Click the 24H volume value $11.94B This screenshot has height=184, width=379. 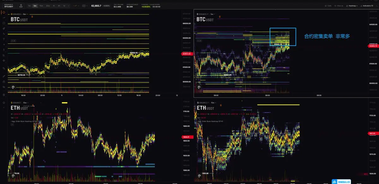[117, 7]
